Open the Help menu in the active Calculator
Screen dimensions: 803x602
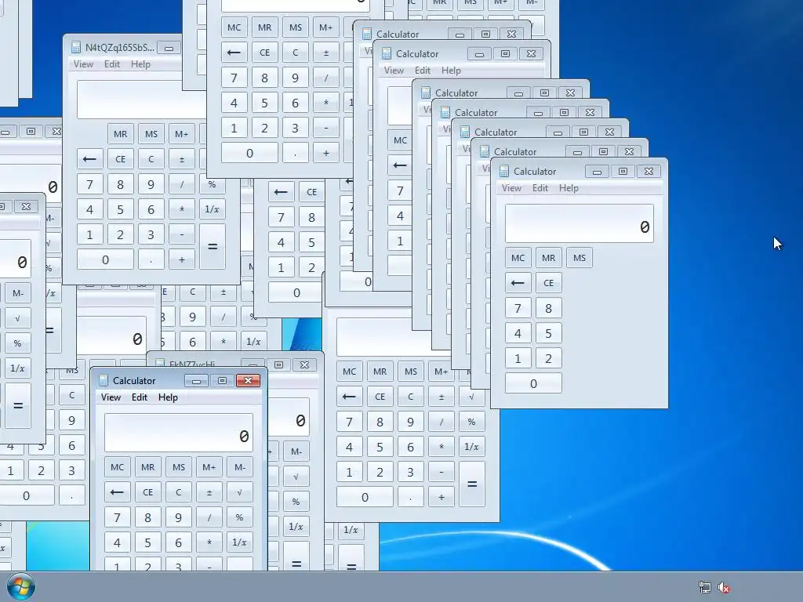(x=168, y=397)
